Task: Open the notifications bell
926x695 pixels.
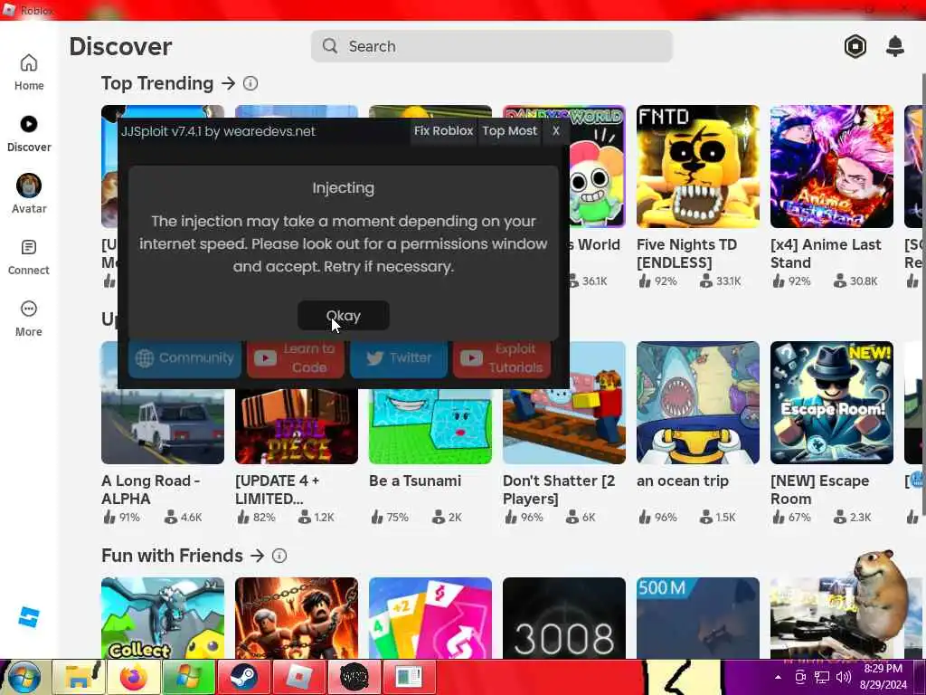Action: pos(895,46)
